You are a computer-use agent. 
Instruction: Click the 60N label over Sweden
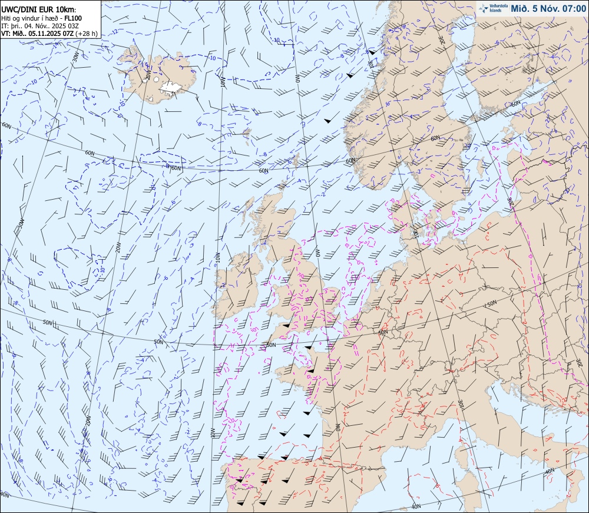(x=435, y=138)
